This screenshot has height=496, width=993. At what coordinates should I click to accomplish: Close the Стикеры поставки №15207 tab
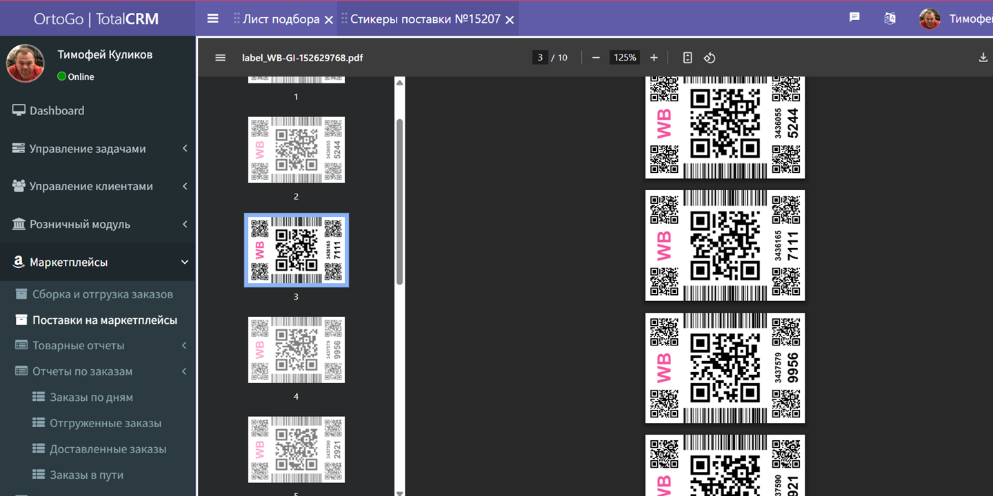[x=510, y=20]
